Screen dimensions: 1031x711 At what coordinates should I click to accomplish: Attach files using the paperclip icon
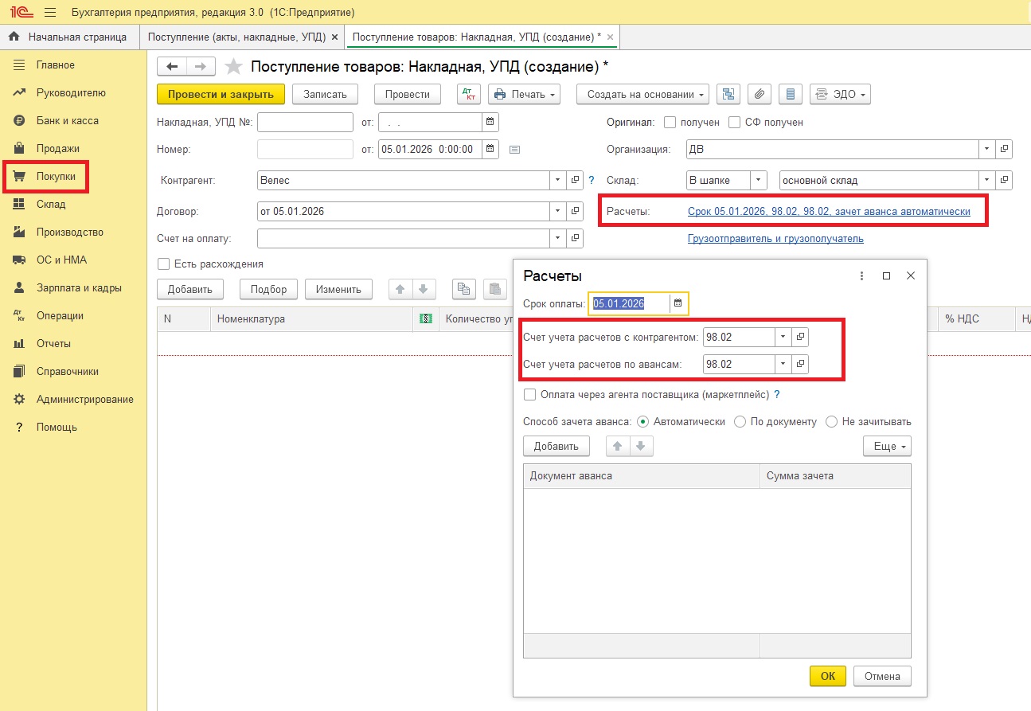760,94
